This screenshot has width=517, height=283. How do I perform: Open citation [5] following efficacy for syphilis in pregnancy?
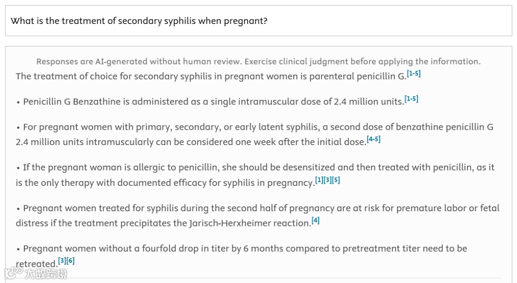tap(336, 180)
